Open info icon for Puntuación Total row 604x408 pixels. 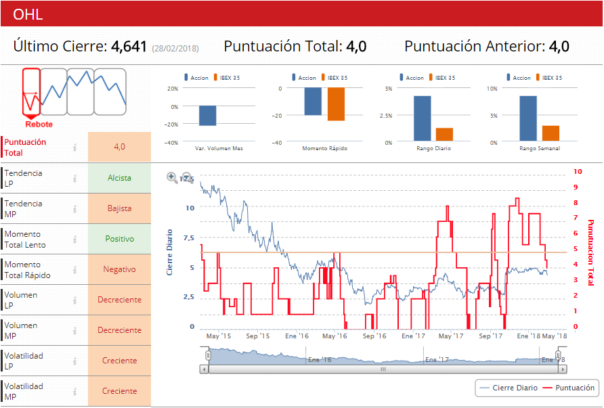point(75,148)
